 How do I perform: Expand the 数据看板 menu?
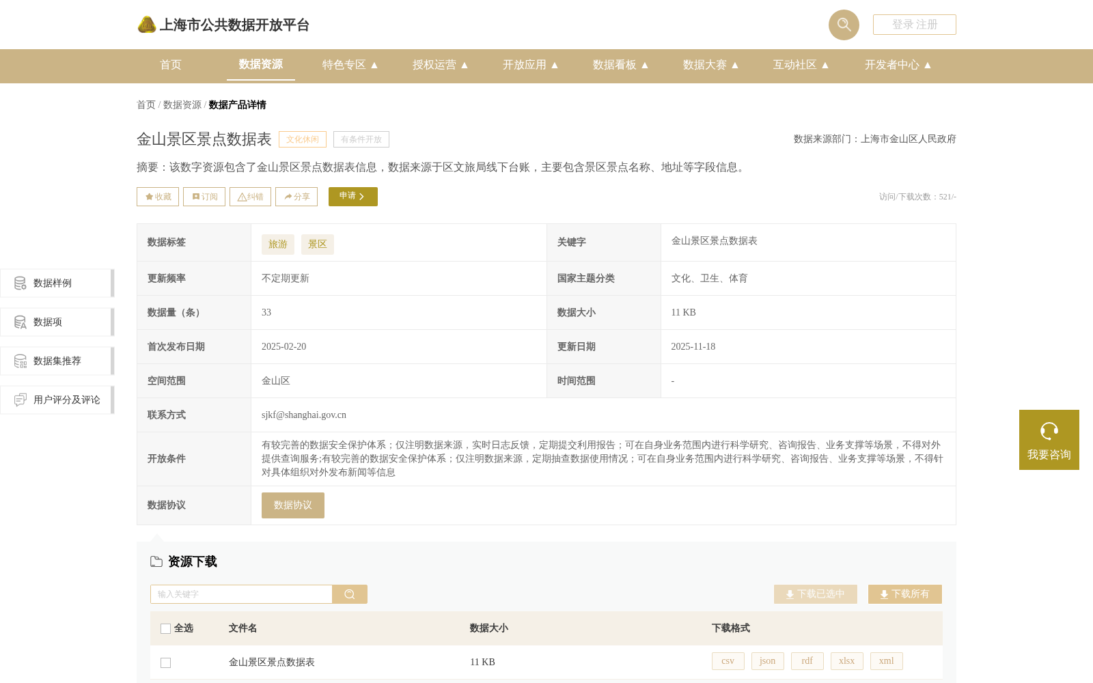(621, 65)
